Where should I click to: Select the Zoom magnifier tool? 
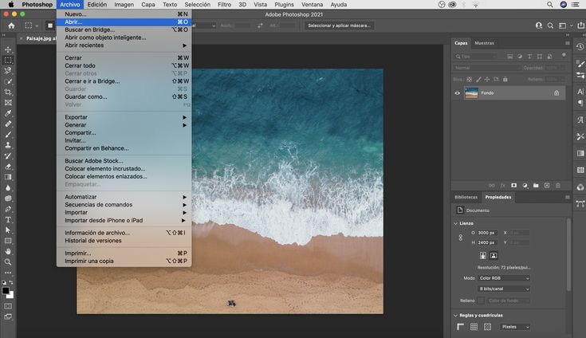tap(8, 261)
